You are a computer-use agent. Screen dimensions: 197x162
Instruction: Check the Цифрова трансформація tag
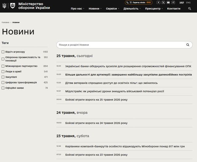point(3,83)
